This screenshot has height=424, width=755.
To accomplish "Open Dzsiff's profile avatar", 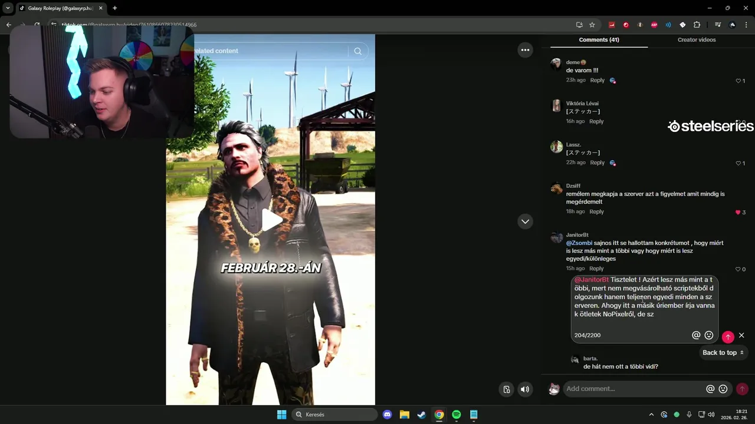I will pos(556,188).
